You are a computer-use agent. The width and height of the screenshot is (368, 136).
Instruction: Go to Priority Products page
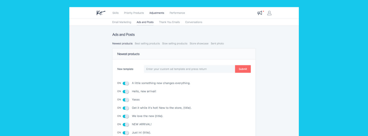point(134,13)
